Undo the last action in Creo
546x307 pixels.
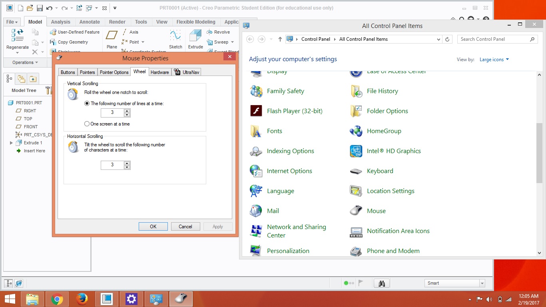[49, 8]
